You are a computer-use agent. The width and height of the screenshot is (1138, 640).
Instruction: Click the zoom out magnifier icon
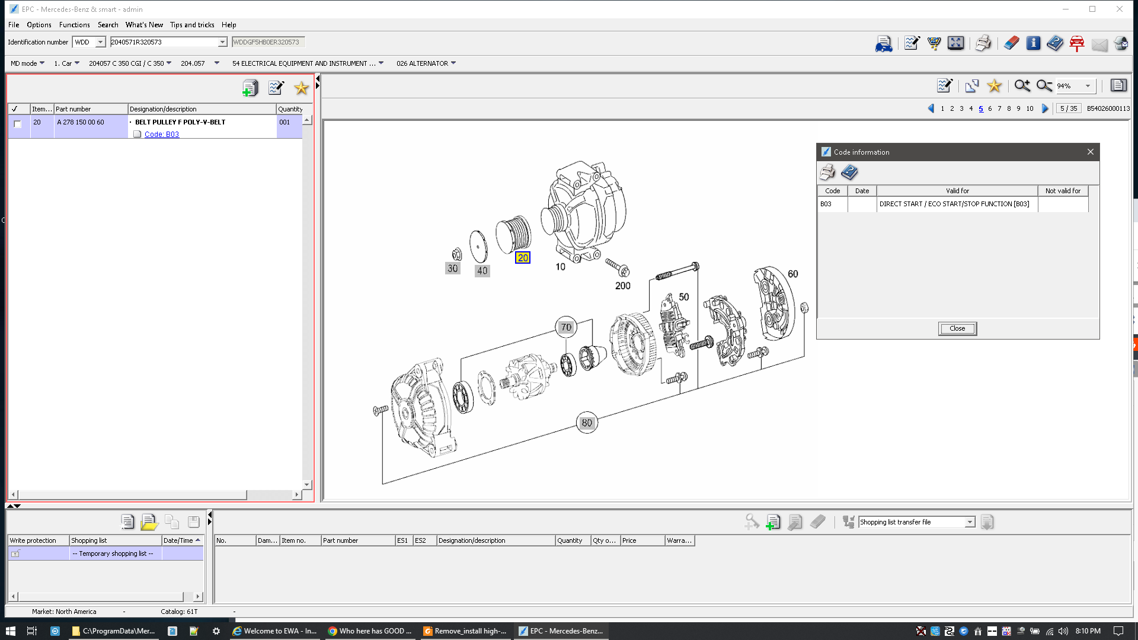click(1044, 86)
